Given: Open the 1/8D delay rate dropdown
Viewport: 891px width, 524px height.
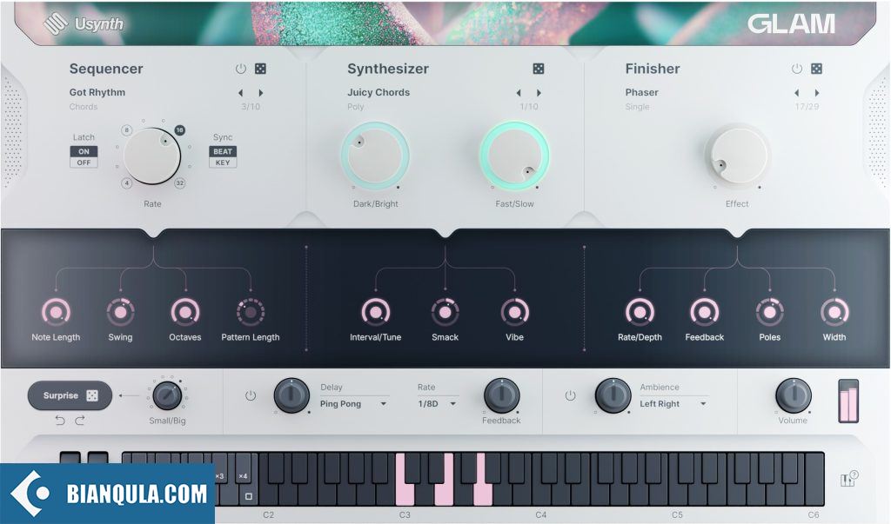Looking at the screenshot, I should tap(437, 403).
